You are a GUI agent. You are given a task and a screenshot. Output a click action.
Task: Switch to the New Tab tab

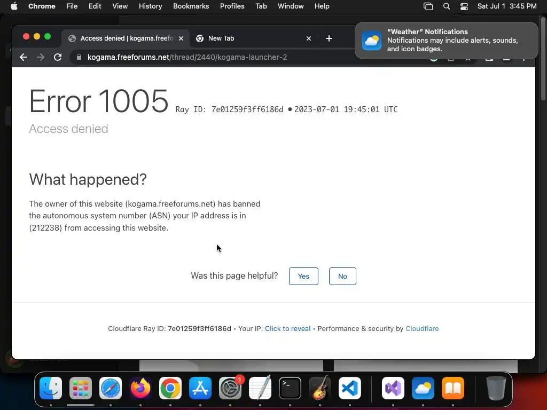point(253,38)
